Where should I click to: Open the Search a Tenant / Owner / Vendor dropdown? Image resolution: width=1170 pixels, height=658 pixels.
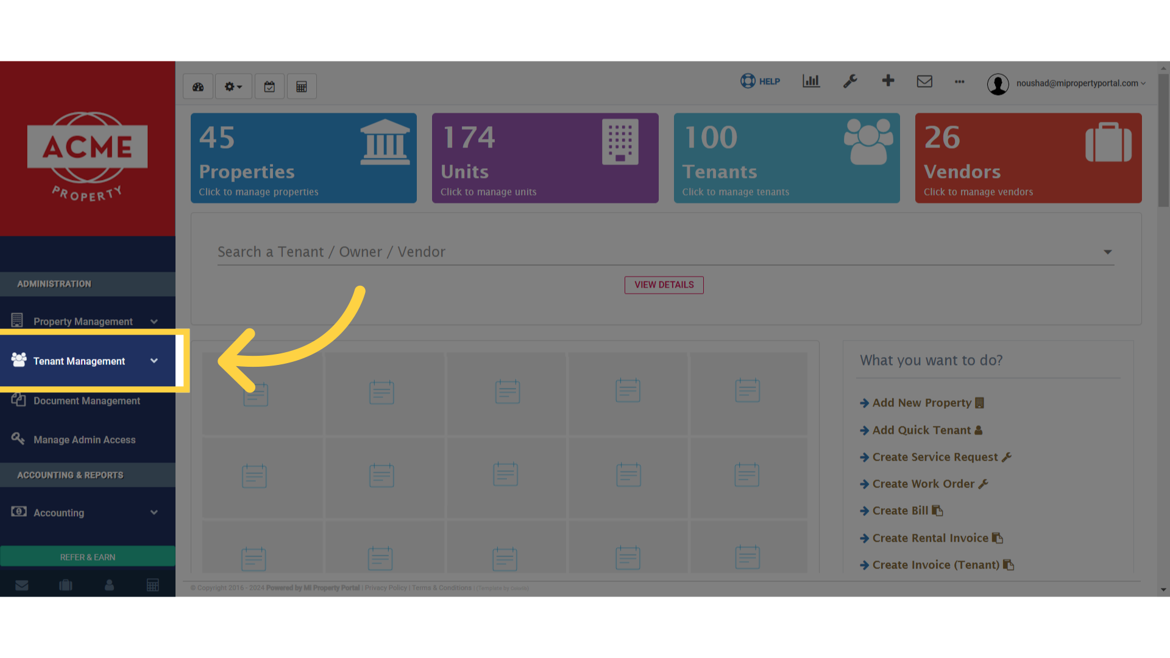[x=1107, y=252]
